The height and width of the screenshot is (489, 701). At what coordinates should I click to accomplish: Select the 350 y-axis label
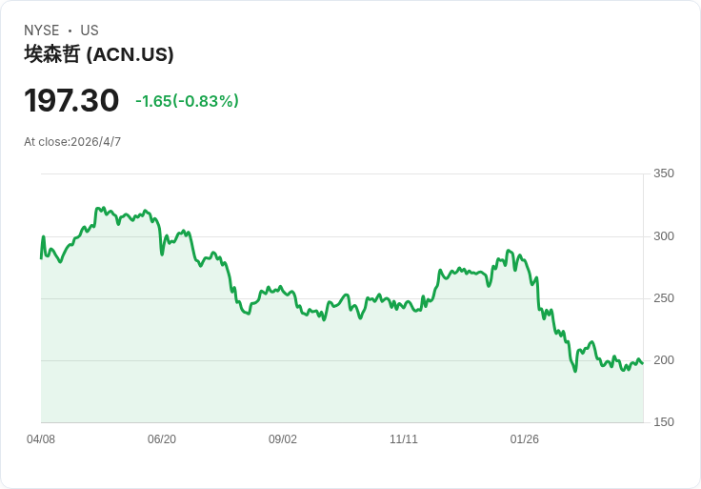[664, 173]
